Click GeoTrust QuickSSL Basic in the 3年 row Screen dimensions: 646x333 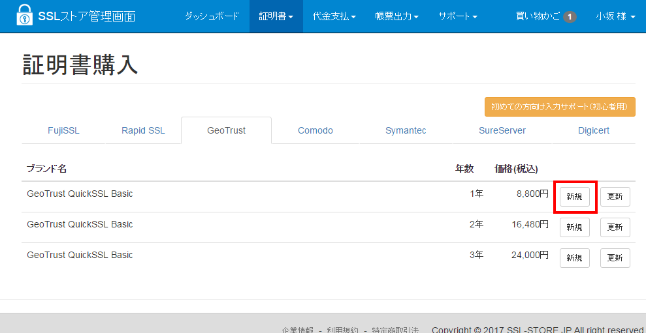[80, 255]
